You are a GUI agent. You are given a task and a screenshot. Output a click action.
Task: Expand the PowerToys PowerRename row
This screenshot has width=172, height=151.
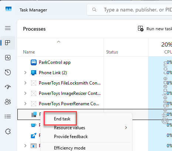[26, 104]
